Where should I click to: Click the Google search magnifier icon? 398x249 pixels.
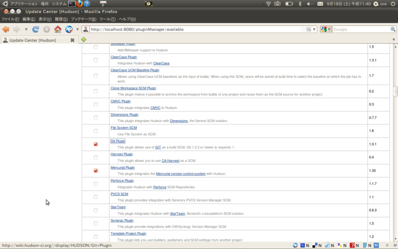[x=393, y=29]
